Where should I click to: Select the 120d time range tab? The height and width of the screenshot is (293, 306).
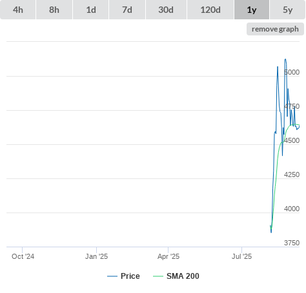pos(210,10)
